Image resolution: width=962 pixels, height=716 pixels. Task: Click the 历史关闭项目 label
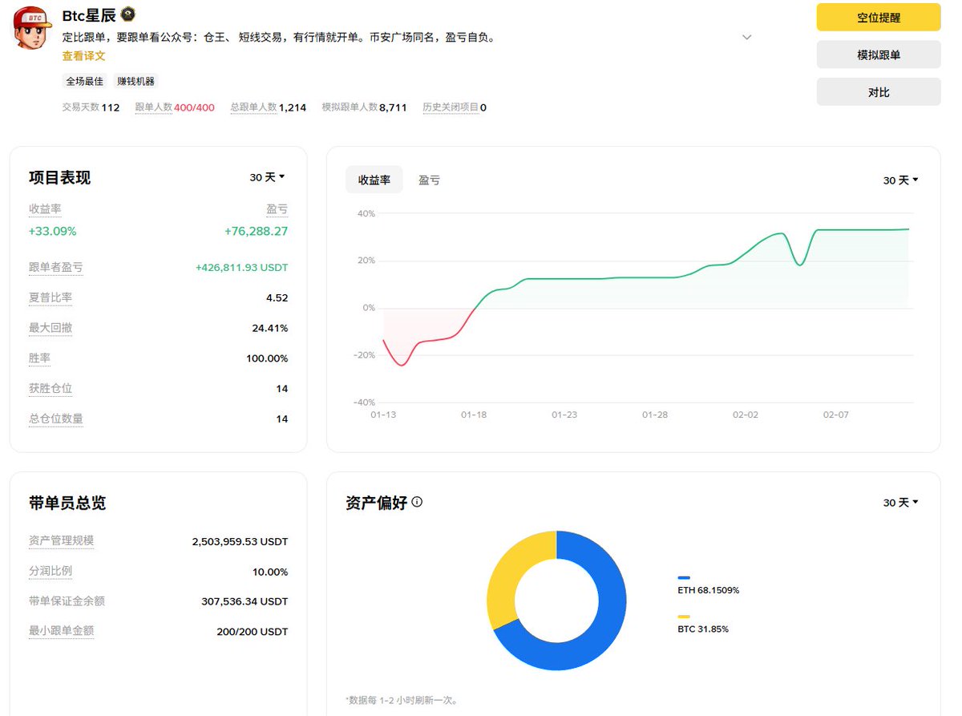(451, 107)
